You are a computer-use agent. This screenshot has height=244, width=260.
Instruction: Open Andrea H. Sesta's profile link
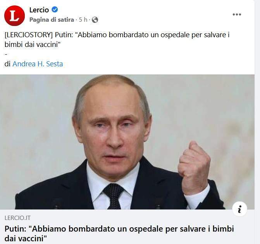pyautogui.click(x=38, y=64)
